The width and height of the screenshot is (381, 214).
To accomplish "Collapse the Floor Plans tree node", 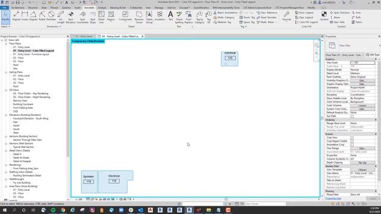I will pos(6,43).
